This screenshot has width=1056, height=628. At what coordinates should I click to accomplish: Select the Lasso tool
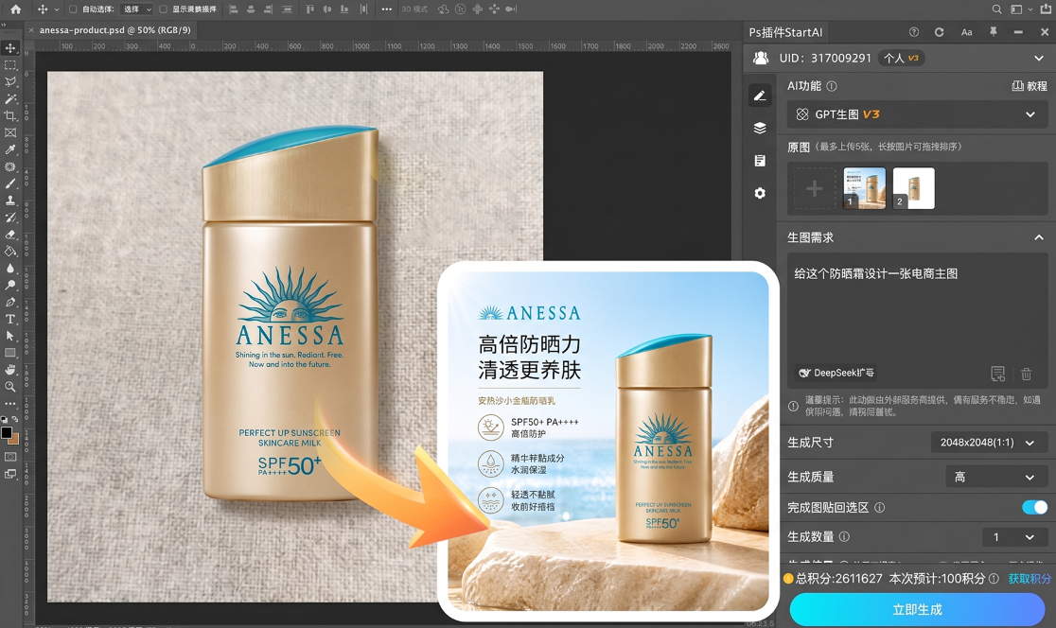coord(10,82)
